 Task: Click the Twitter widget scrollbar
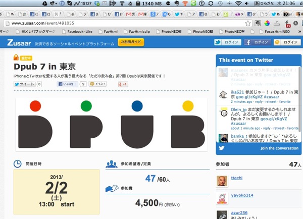click(299, 99)
